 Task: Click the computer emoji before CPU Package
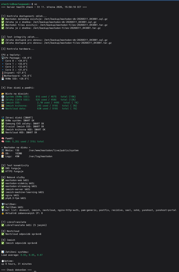pos(3,58)
